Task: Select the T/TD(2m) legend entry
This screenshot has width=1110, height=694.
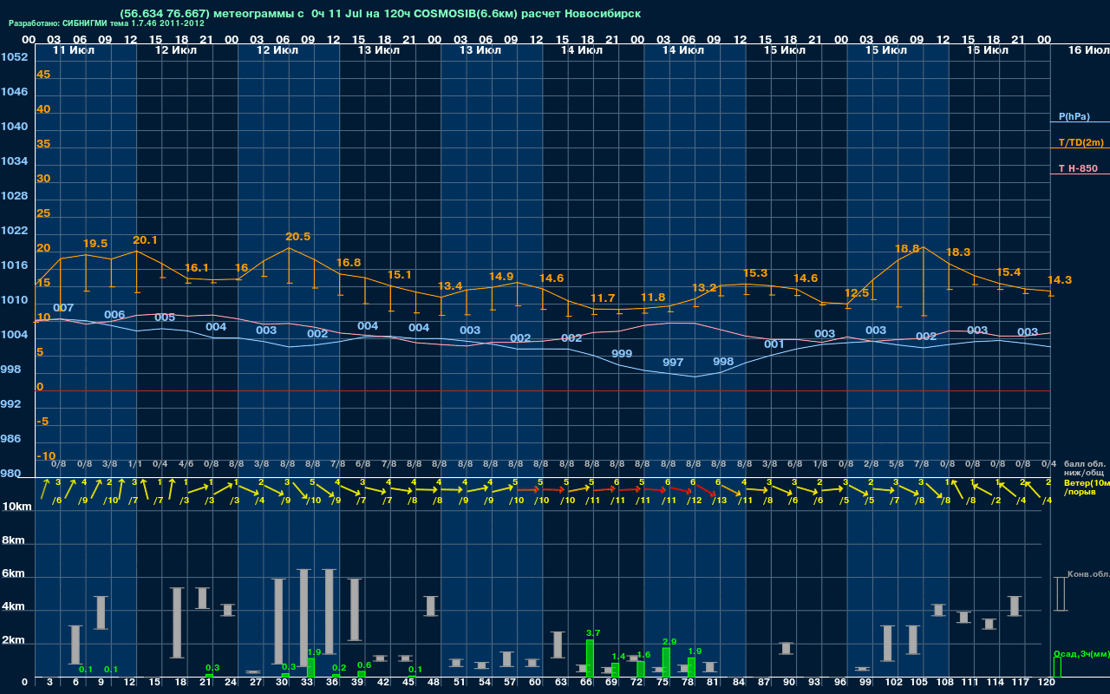Action: click(x=1081, y=142)
